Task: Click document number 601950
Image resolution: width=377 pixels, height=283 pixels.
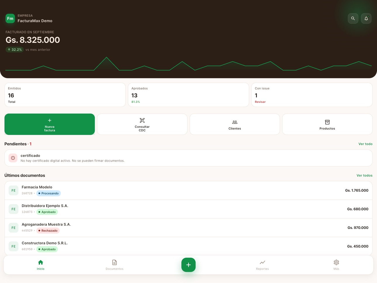Action: point(27,249)
